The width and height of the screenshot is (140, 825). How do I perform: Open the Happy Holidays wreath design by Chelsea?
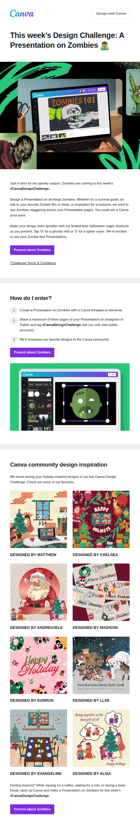pyautogui.click(x=101, y=519)
